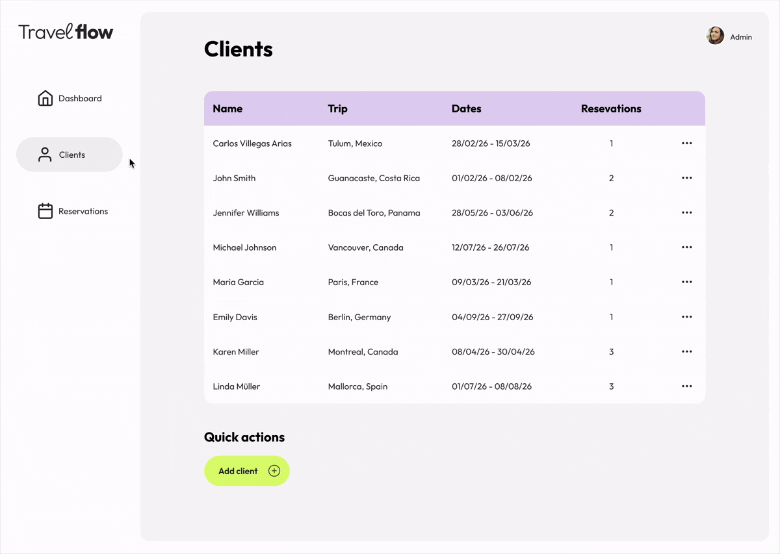The image size is (780, 554).
Task: Open Reservations via the calendar icon
Action: point(45,210)
